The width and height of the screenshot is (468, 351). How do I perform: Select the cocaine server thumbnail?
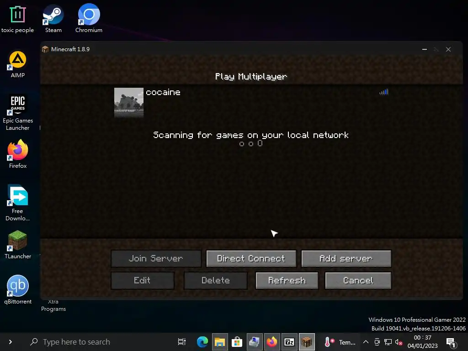tap(128, 102)
